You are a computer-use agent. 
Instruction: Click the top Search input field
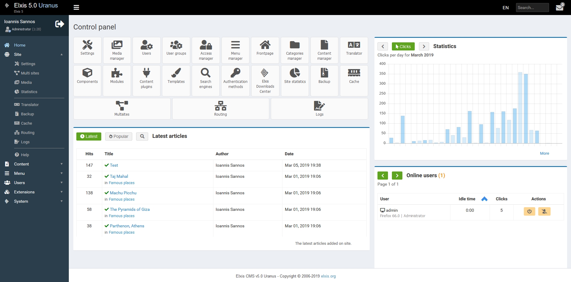pos(532,8)
